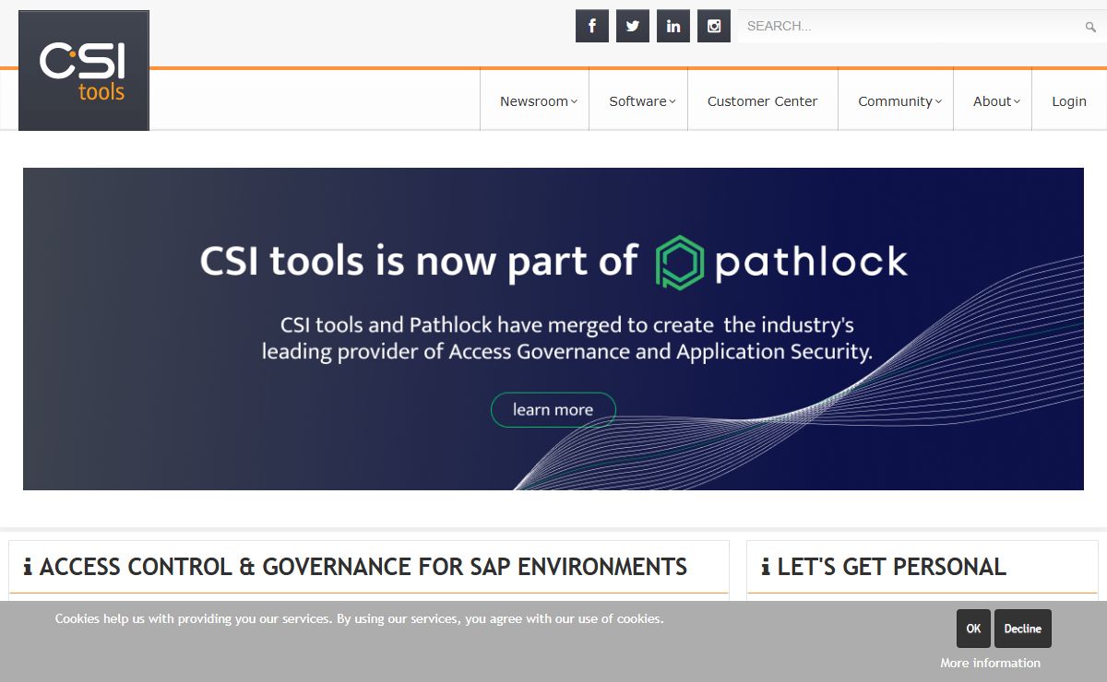1107x682 pixels.
Task: Click the info icon beside Access Control heading
Action: coord(28,567)
